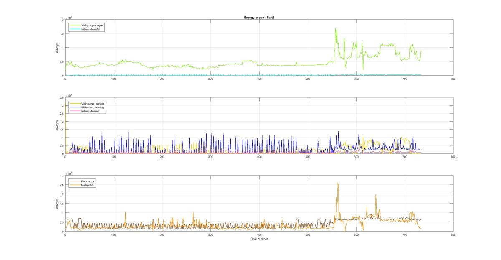Click x-axis tick '400' of top plot
The width and height of the screenshot is (501, 260).
259,79
